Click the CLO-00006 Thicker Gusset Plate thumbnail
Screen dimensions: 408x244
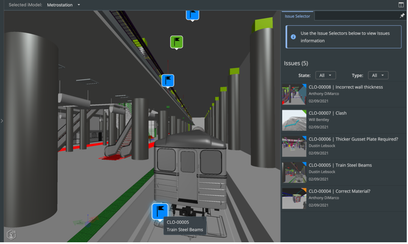click(x=294, y=146)
